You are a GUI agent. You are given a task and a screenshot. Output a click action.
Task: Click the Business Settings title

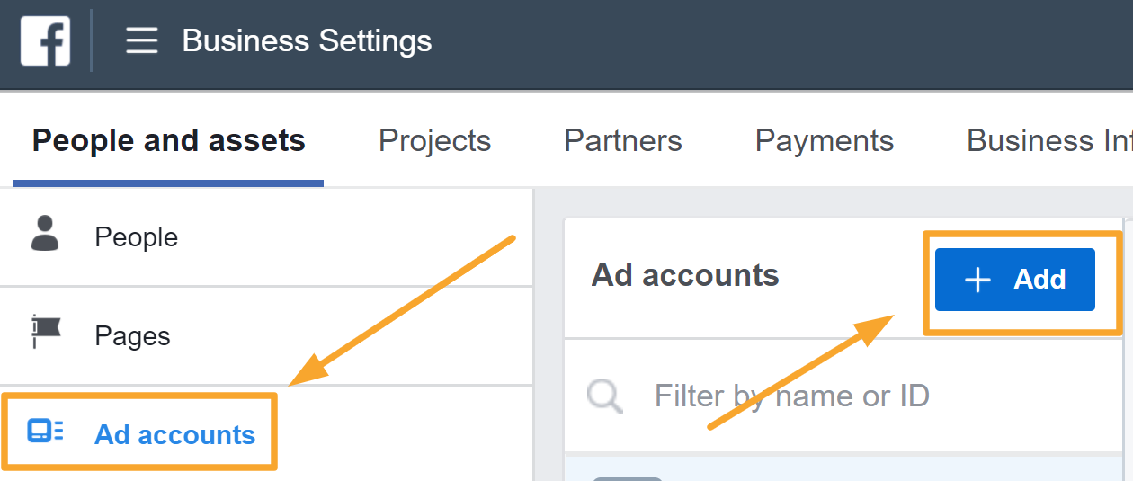pos(307,41)
